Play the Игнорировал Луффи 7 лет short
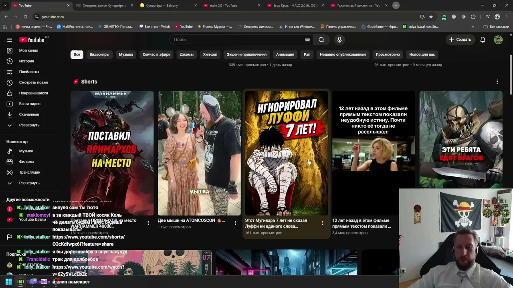Viewport: 513px width, 288px height. tap(287, 153)
